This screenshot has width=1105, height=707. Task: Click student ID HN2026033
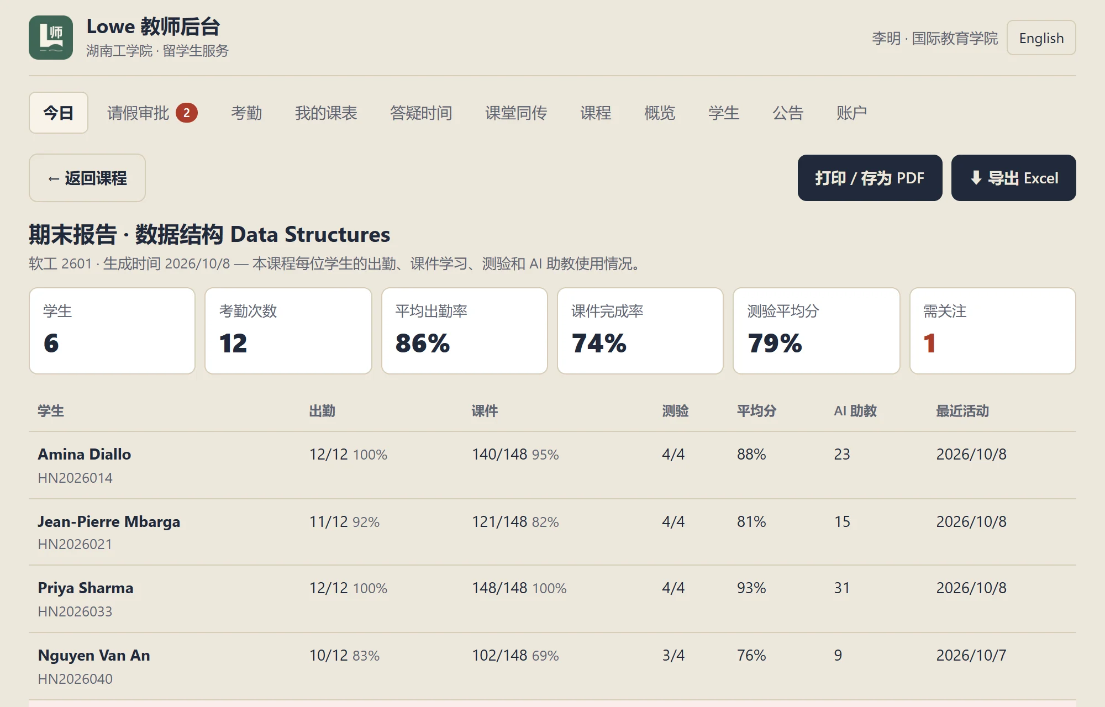[x=75, y=611]
